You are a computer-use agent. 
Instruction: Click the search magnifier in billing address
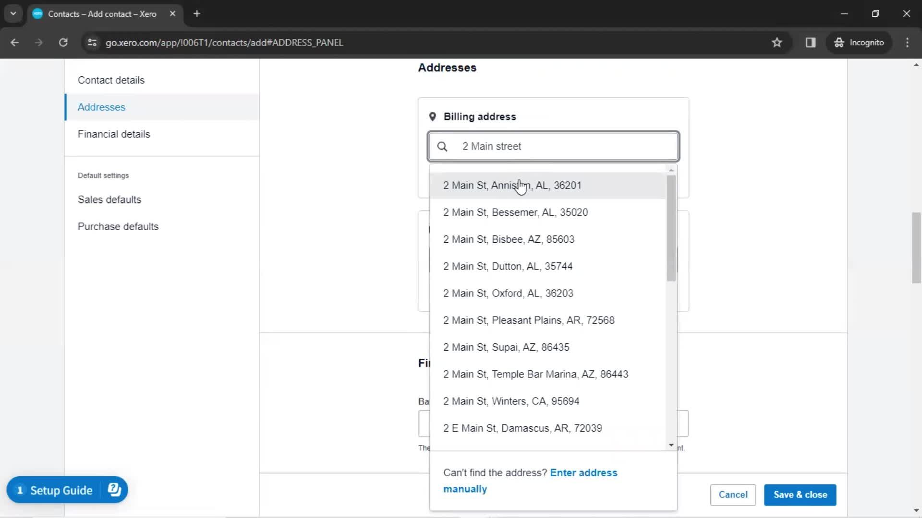click(442, 147)
